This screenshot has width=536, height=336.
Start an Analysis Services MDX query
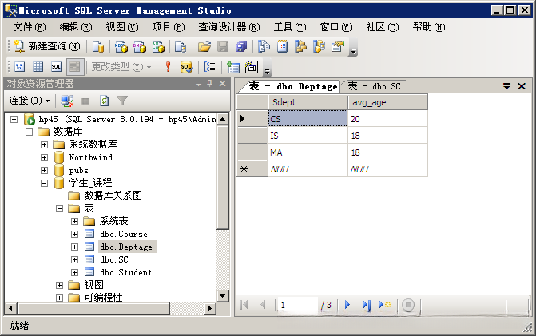tap(121, 46)
